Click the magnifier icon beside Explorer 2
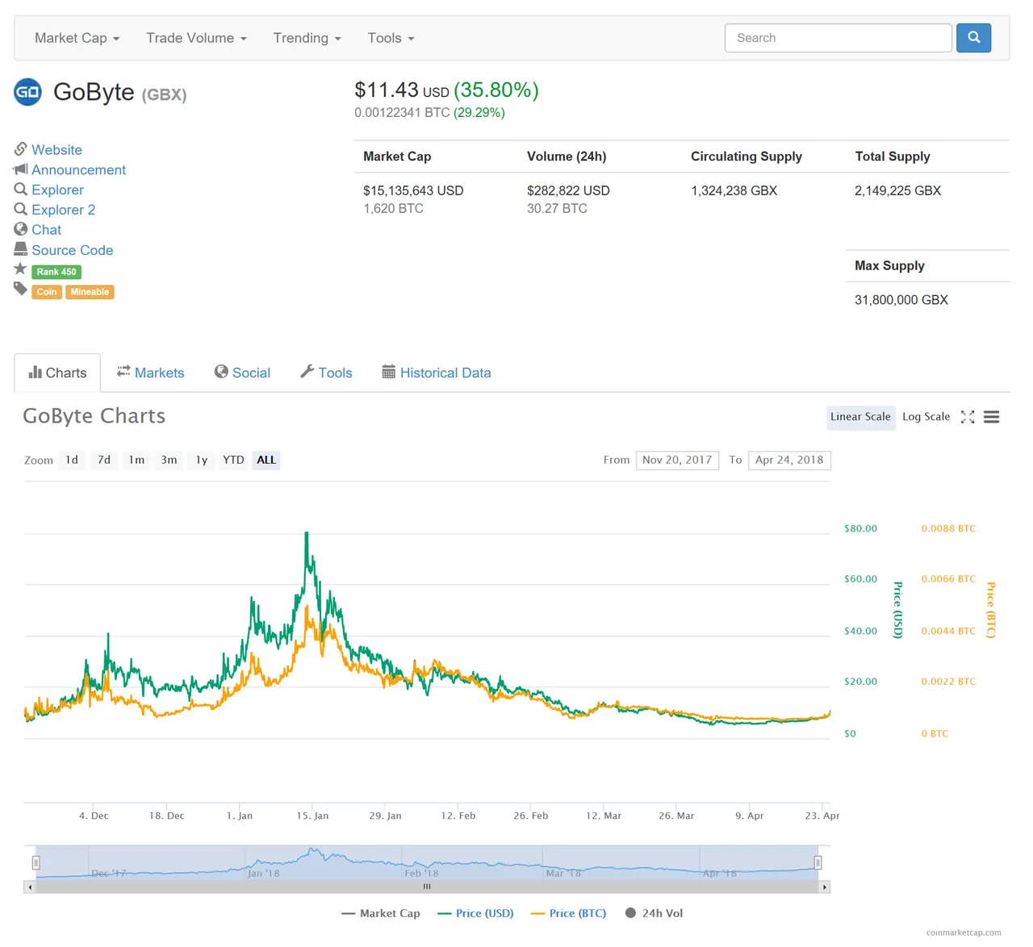 (21, 210)
